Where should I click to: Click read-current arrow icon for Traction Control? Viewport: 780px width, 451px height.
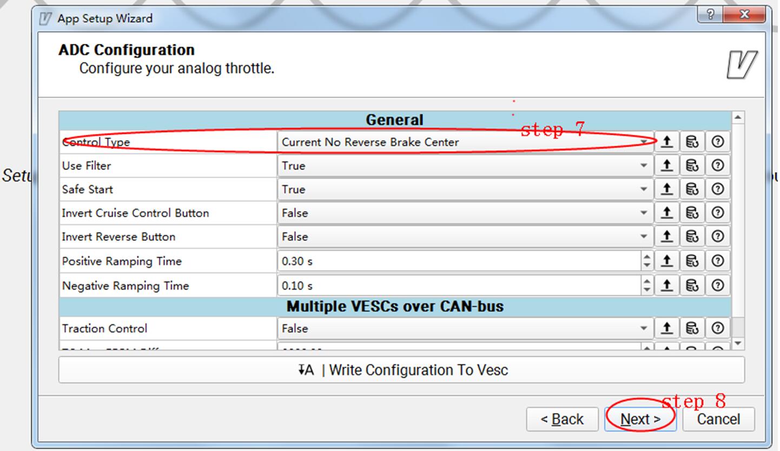click(x=667, y=328)
